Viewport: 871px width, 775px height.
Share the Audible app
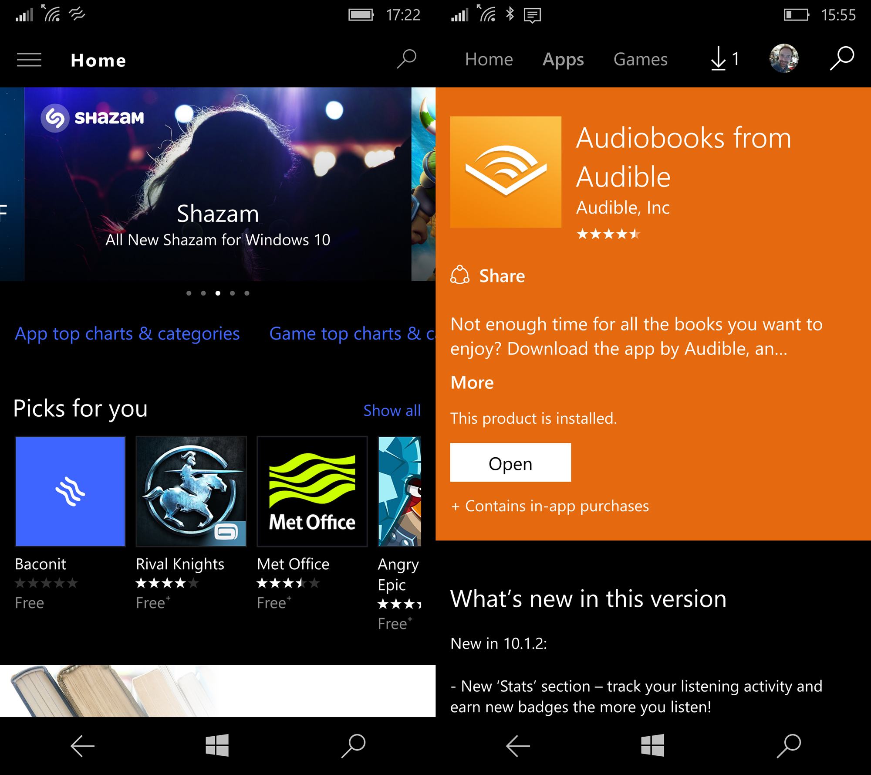(488, 275)
